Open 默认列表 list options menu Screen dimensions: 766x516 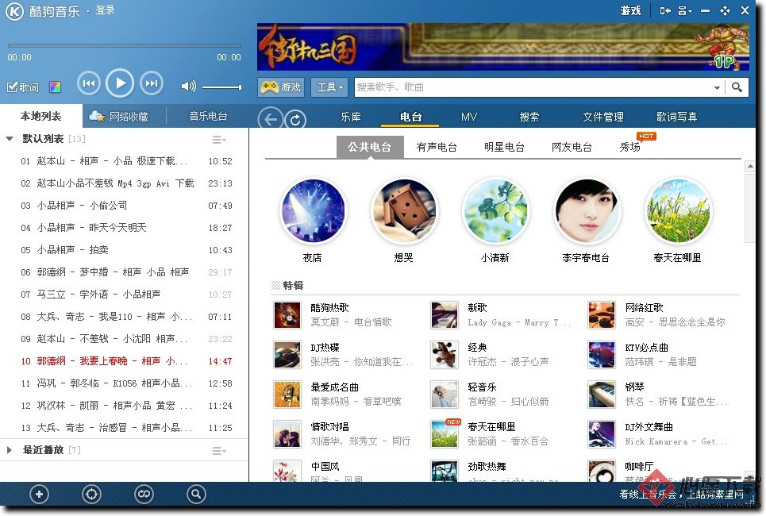219,140
